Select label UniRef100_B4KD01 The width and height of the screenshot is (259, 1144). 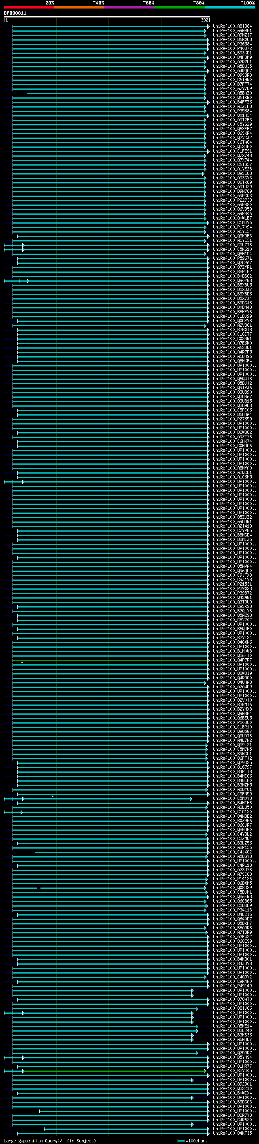pos(232,959)
